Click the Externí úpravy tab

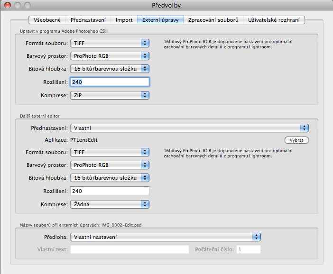click(160, 20)
